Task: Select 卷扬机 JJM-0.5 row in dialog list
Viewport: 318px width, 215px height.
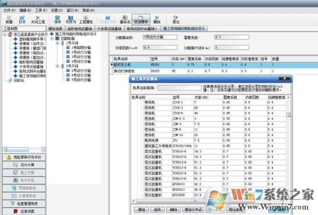Action: [209, 119]
